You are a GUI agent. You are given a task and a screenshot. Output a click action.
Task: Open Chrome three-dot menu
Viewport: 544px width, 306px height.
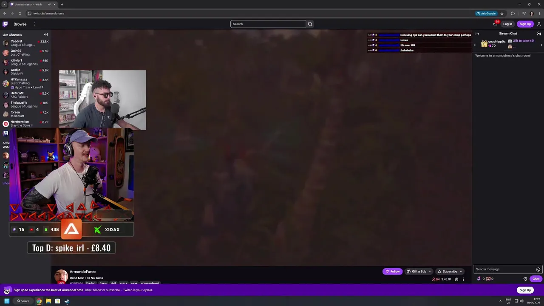tap(539, 14)
